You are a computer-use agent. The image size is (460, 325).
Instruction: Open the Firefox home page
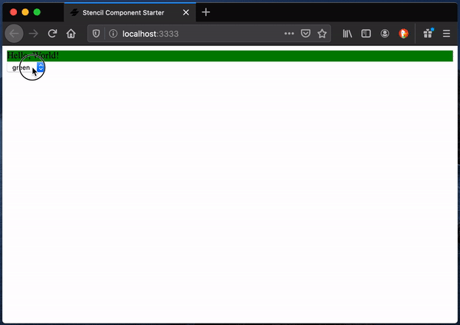71,34
